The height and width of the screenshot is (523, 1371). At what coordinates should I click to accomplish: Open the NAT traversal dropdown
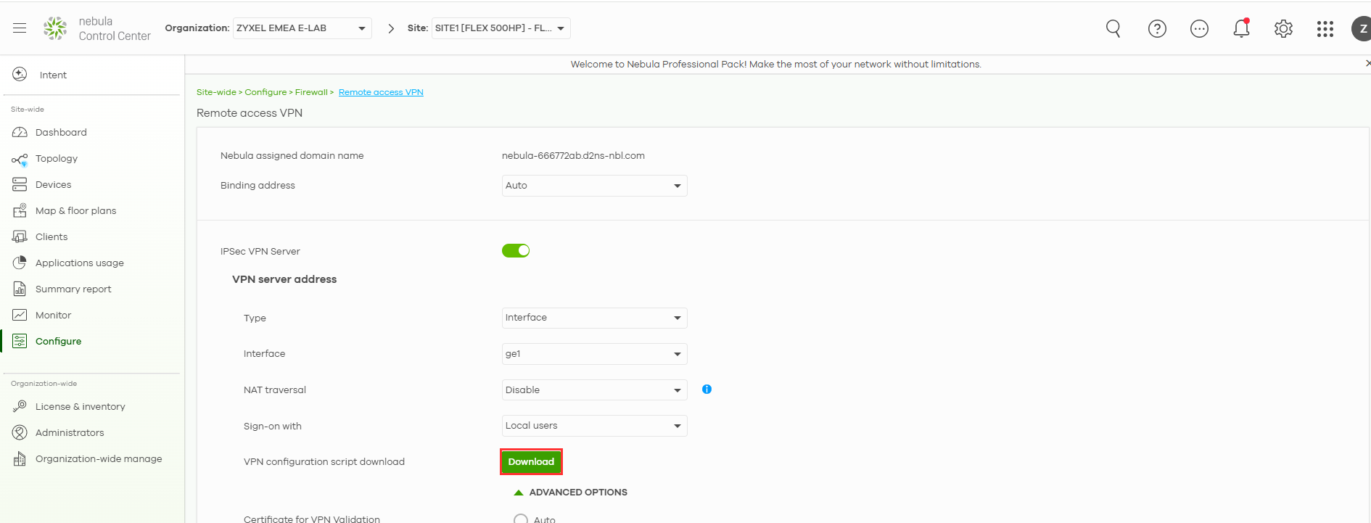(x=594, y=390)
